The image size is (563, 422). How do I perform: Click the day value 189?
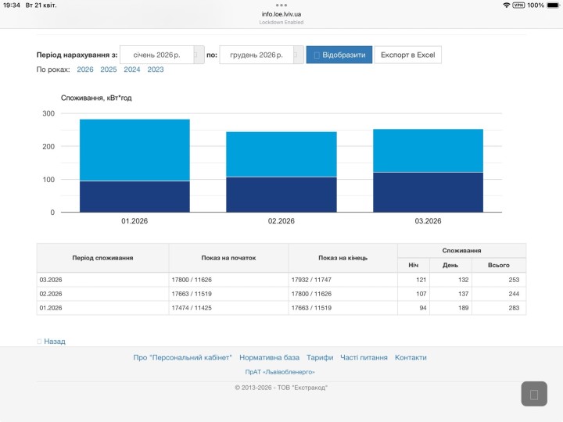463,308
